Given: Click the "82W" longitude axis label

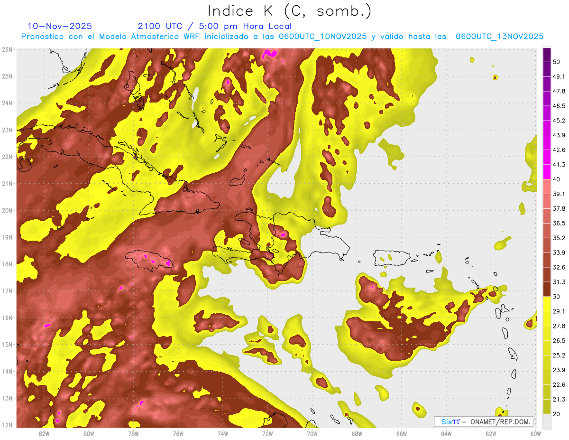Looking at the screenshot, I should 44,433.
